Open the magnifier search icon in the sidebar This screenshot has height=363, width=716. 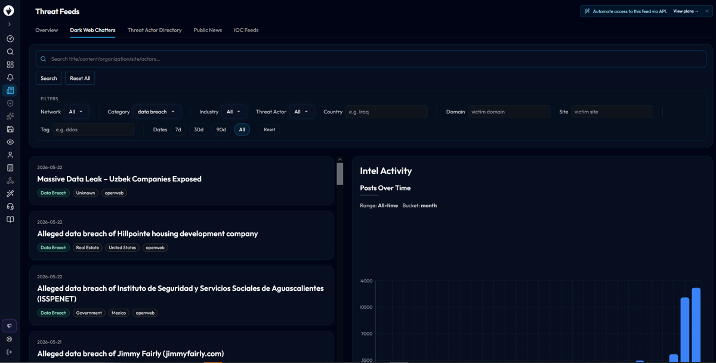coord(10,52)
